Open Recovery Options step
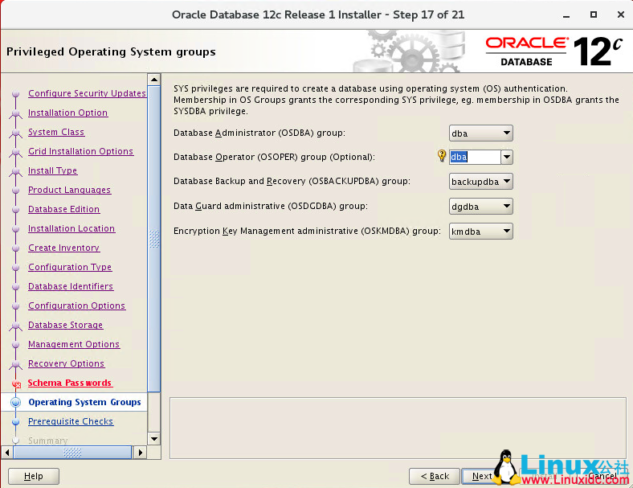 [x=66, y=363]
